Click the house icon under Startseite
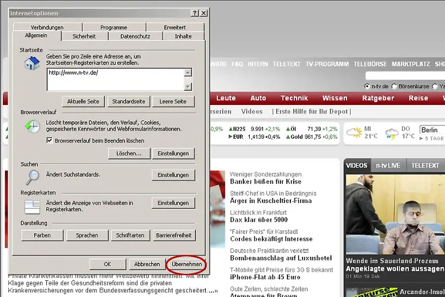 (32, 63)
